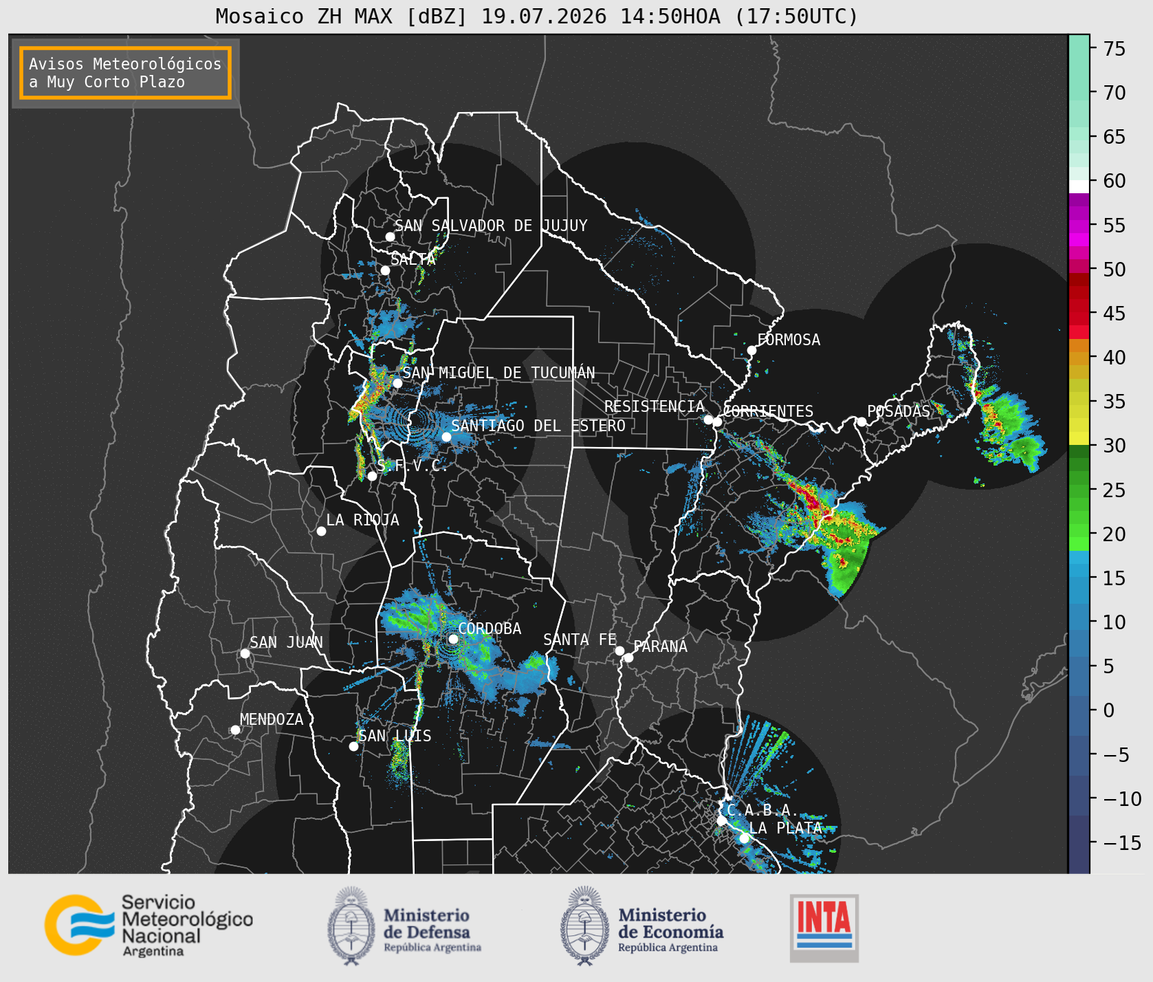
Task: Click the Formosa city marker dot
Action: pyautogui.click(x=751, y=350)
